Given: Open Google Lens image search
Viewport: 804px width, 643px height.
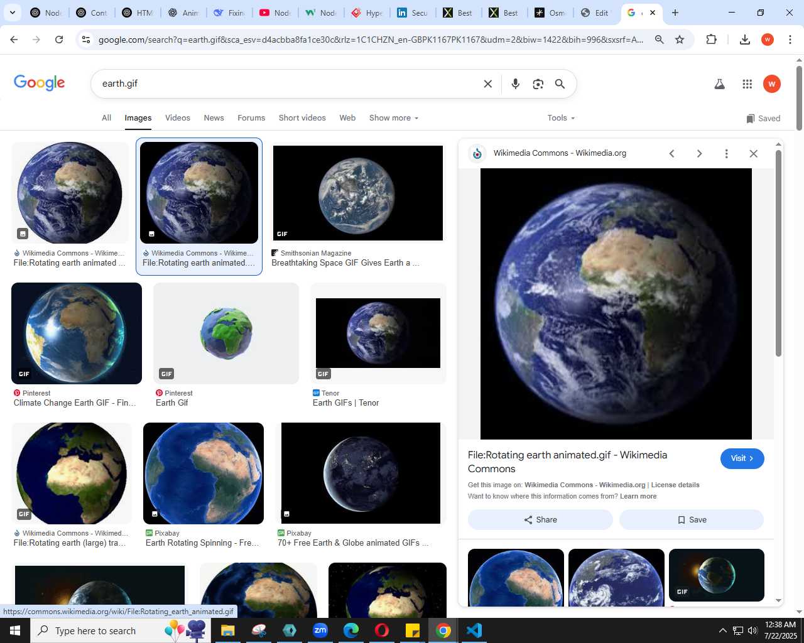Looking at the screenshot, I should [538, 84].
